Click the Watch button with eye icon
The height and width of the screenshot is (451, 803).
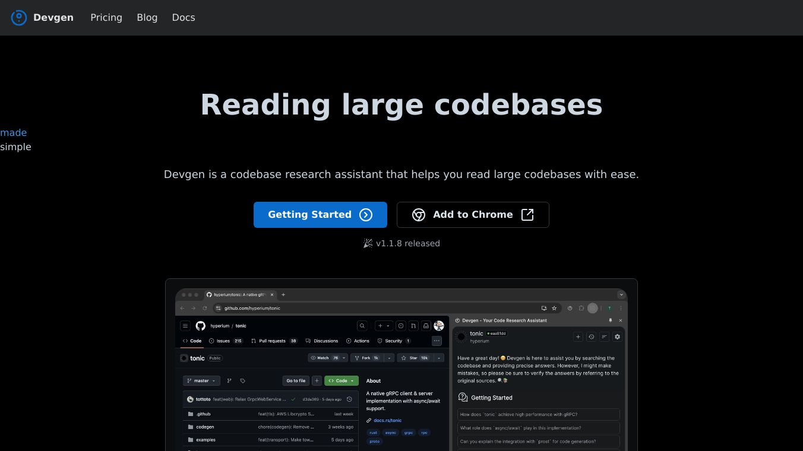coord(328,358)
